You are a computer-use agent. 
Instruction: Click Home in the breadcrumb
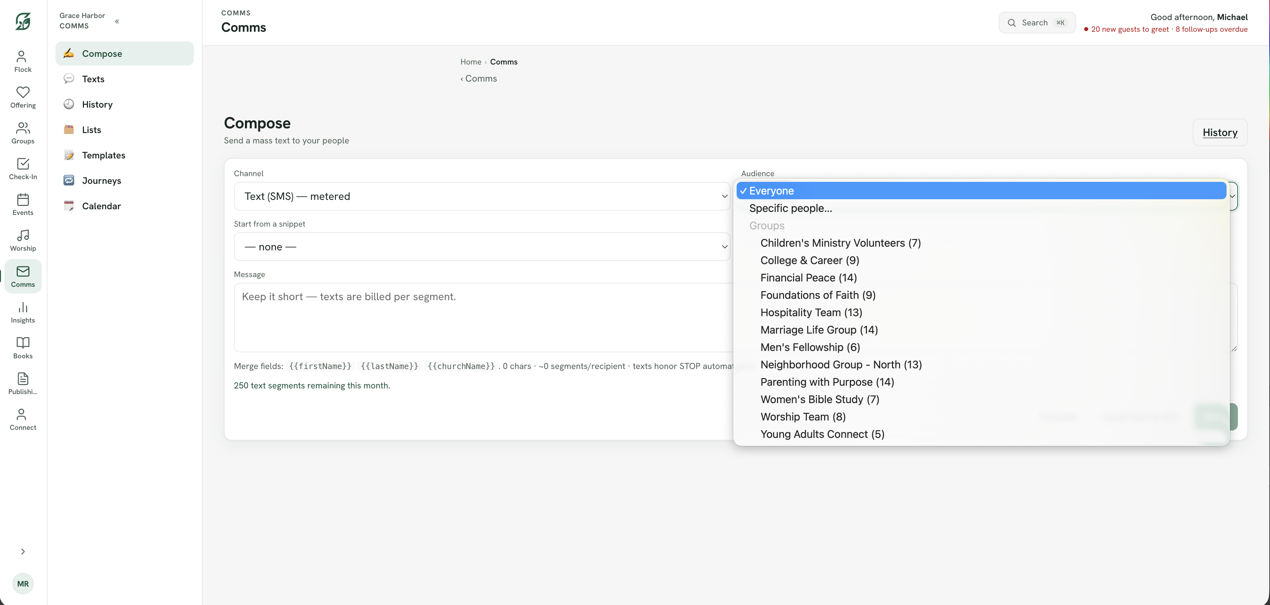(470, 62)
